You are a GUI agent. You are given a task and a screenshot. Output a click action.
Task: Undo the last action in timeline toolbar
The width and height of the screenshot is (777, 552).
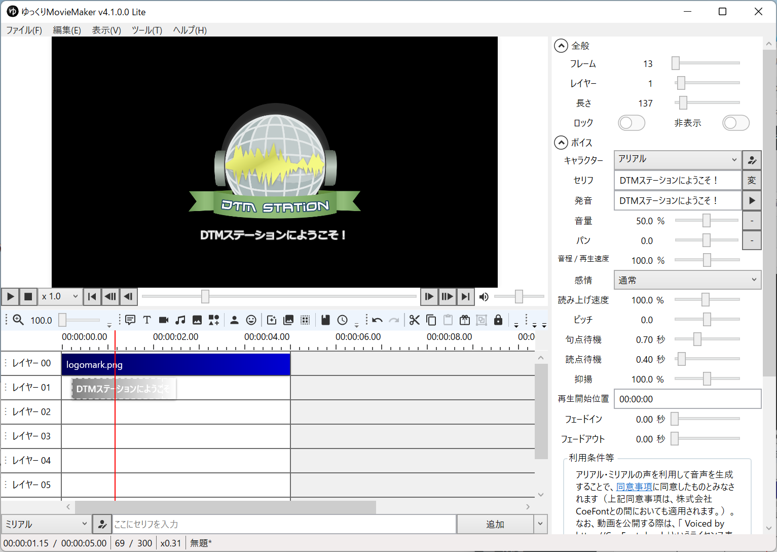pyautogui.click(x=377, y=320)
